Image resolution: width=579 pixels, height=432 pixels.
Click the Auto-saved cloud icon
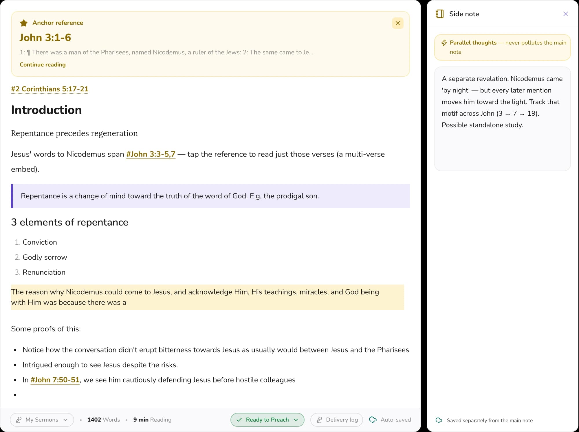373,420
